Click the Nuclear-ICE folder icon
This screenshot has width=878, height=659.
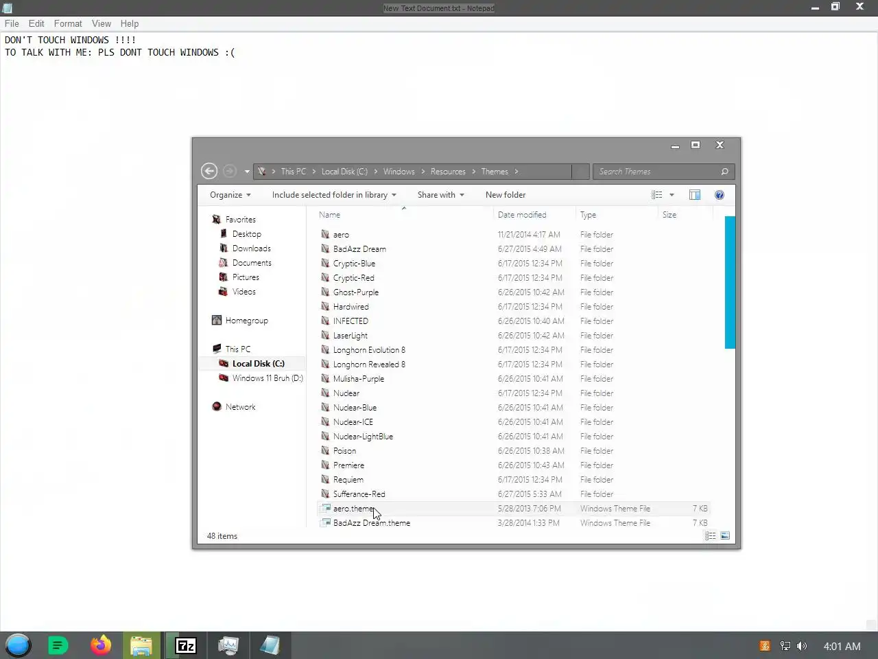point(325,421)
